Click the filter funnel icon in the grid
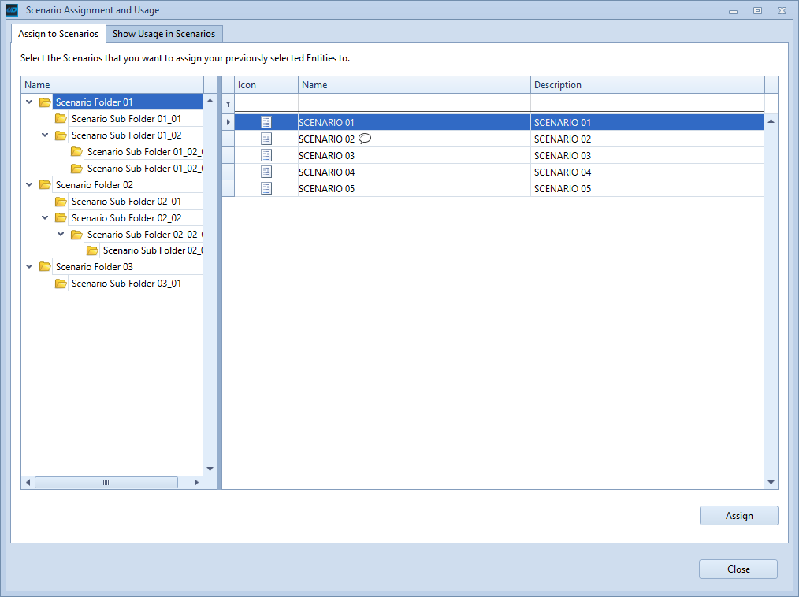The height and width of the screenshot is (597, 799). click(x=228, y=103)
